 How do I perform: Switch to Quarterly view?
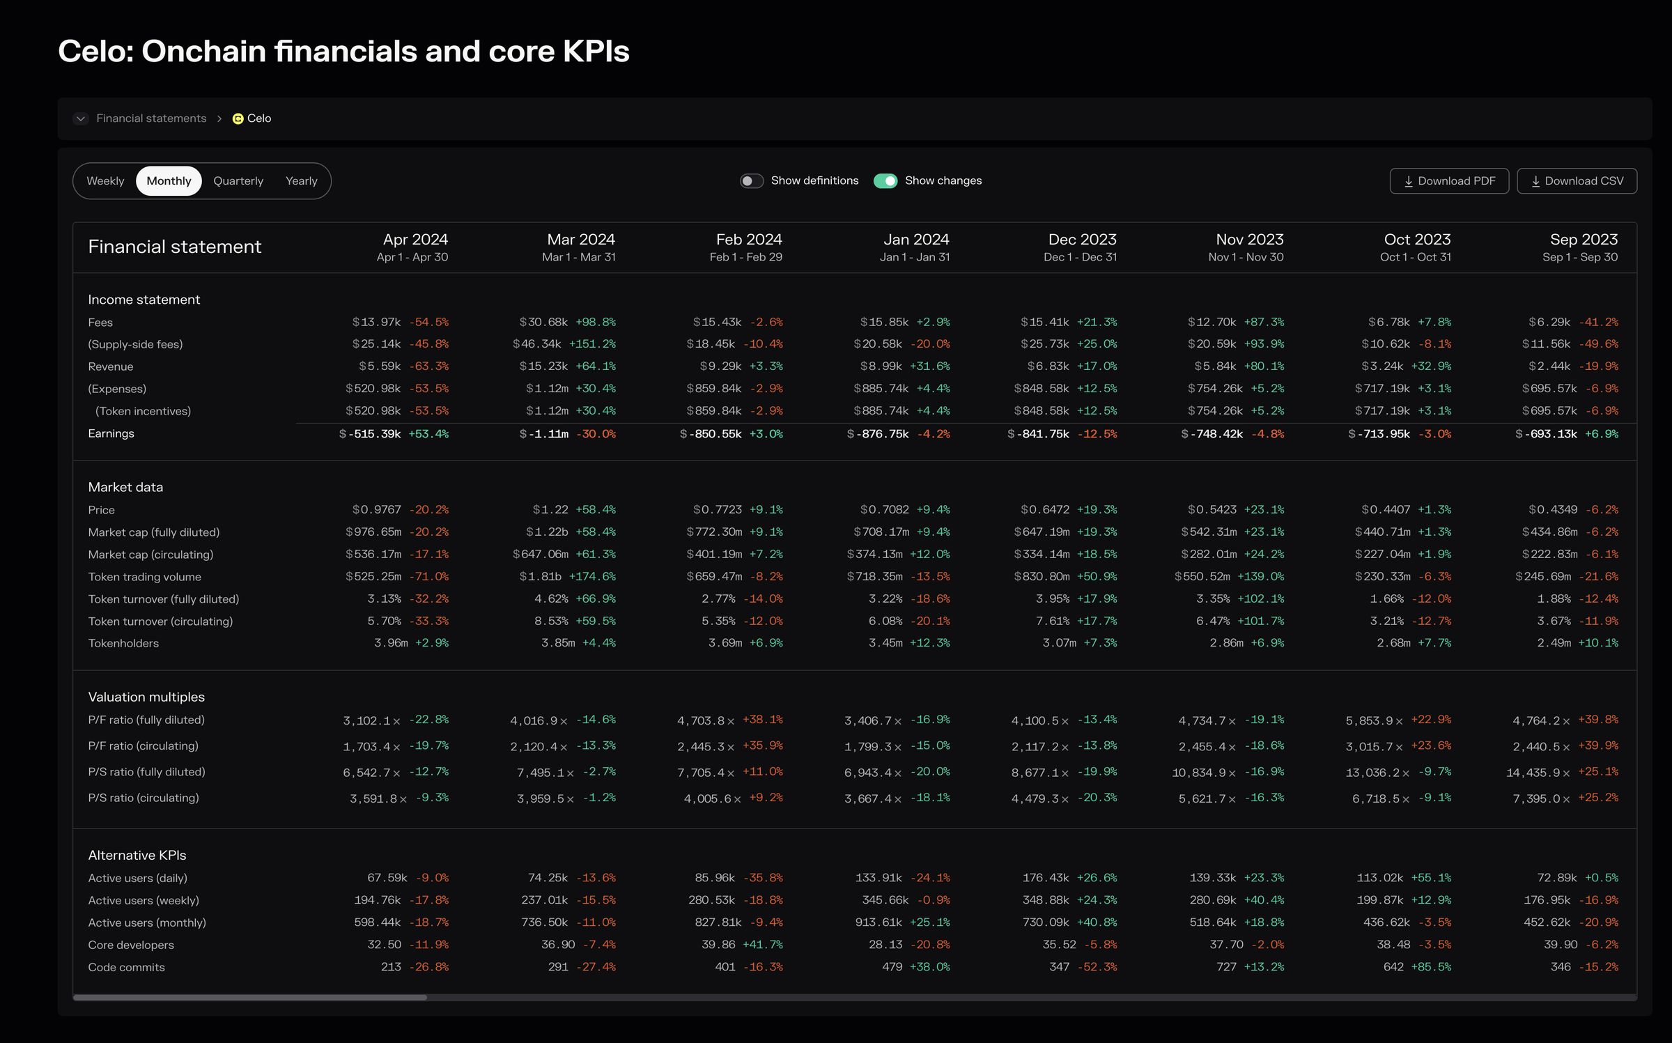pyautogui.click(x=238, y=181)
